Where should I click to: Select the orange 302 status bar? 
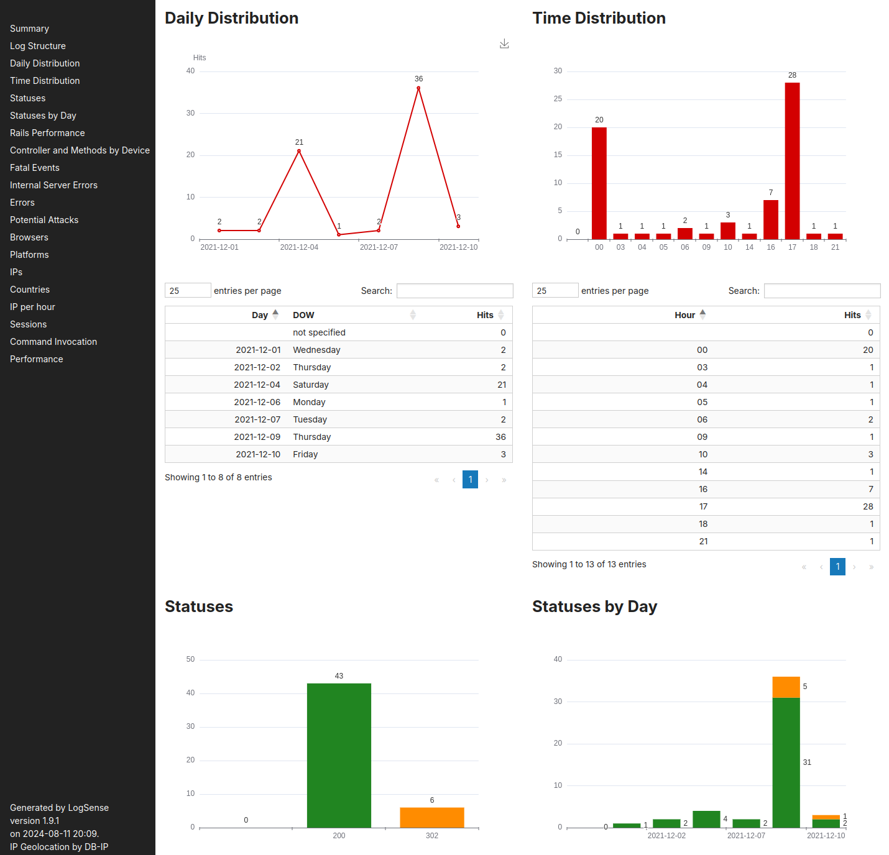[432, 818]
